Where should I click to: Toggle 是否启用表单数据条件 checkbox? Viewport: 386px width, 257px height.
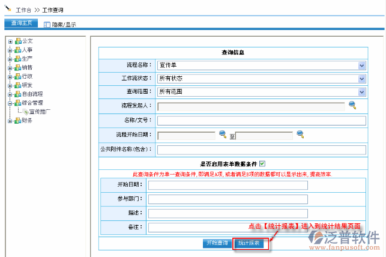(262, 163)
